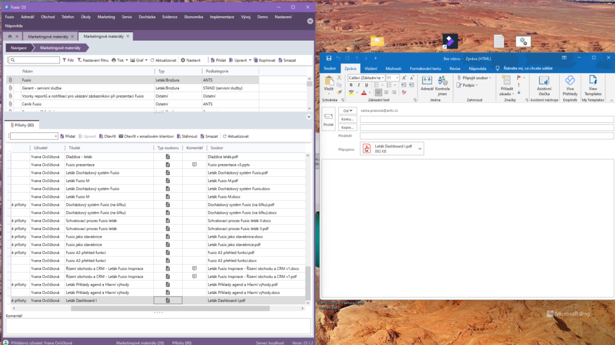The width and height of the screenshot is (615, 345).
Task: Expand the font size dropdown showing 11
Action: click(397, 78)
